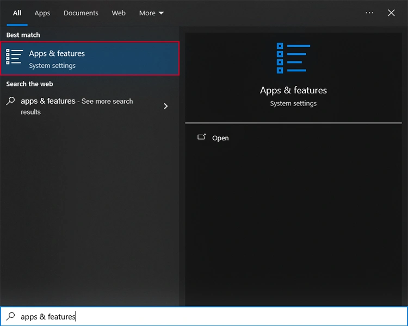Switch to the Documents search tab
This screenshot has height=326, width=408.
[x=81, y=13]
